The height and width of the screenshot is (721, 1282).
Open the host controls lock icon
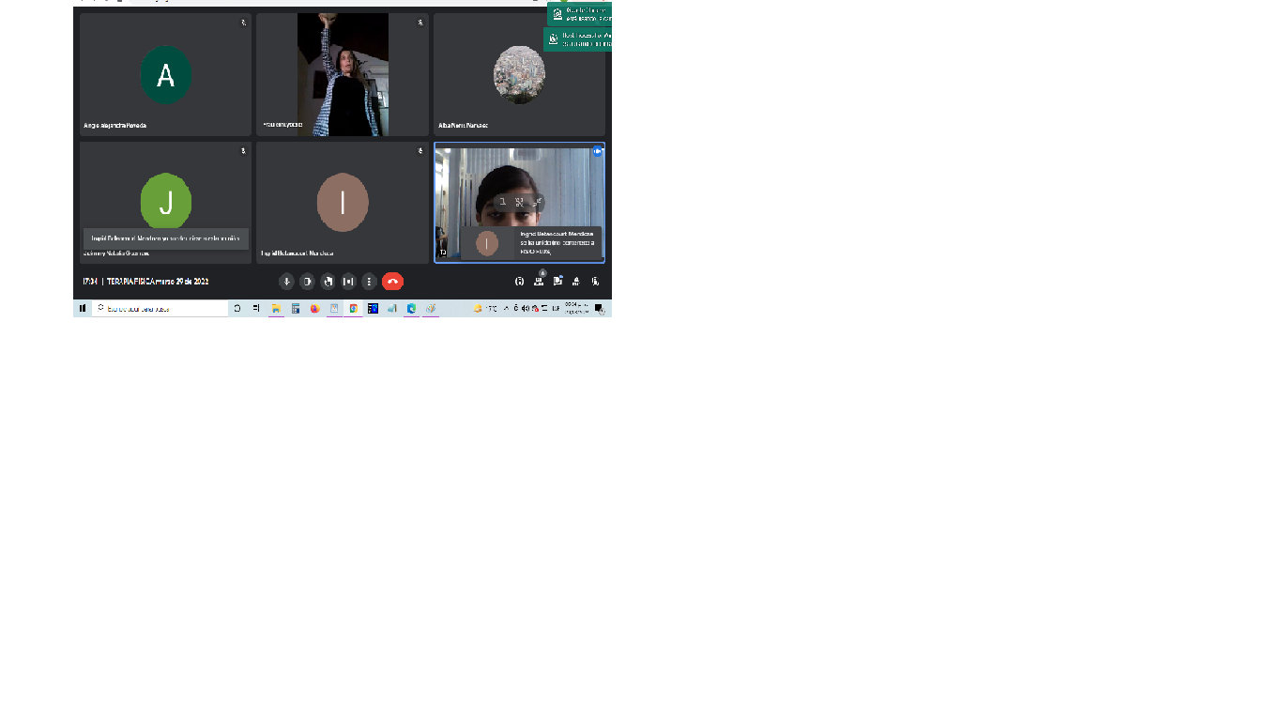pos(595,282)
